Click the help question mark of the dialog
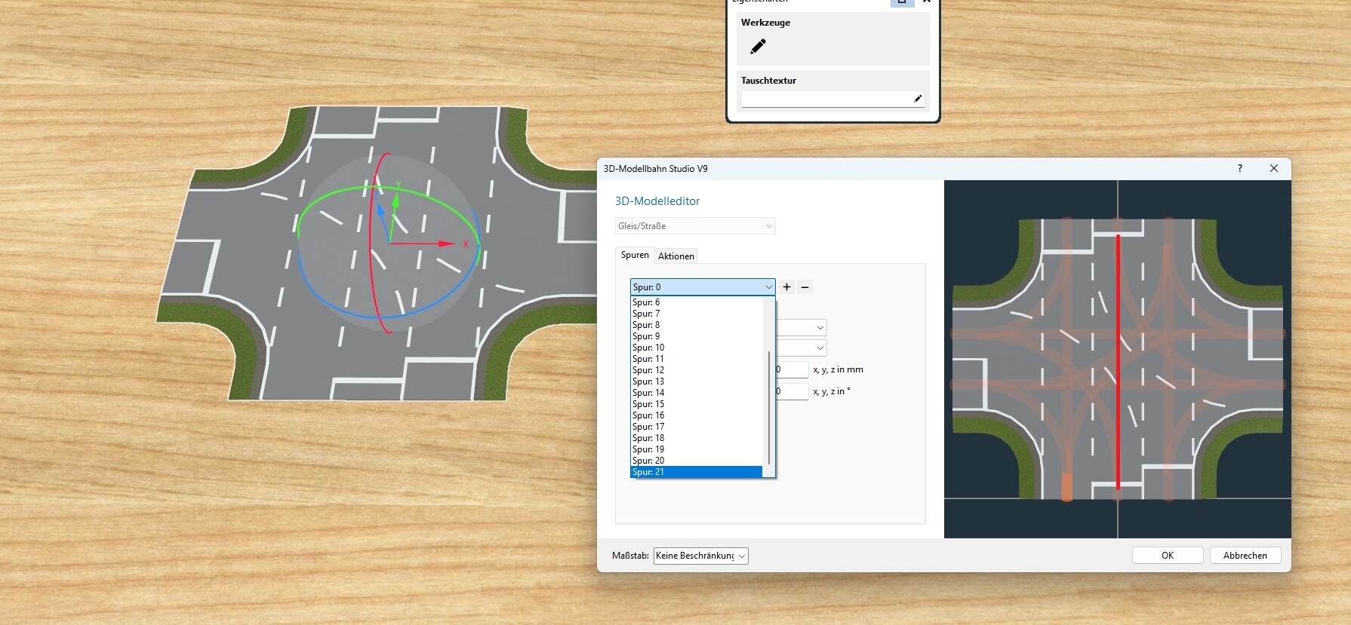 [x=1239, y=168]
